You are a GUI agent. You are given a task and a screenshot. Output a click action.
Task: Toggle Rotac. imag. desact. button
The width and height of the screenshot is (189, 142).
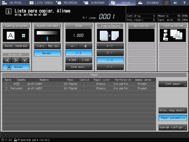(x=173, y=111)
